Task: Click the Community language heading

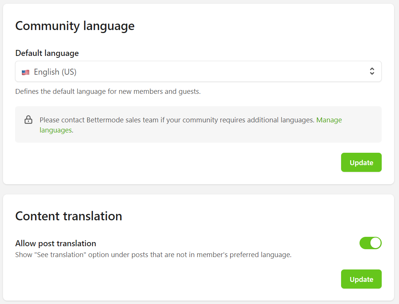Action: 74,26
